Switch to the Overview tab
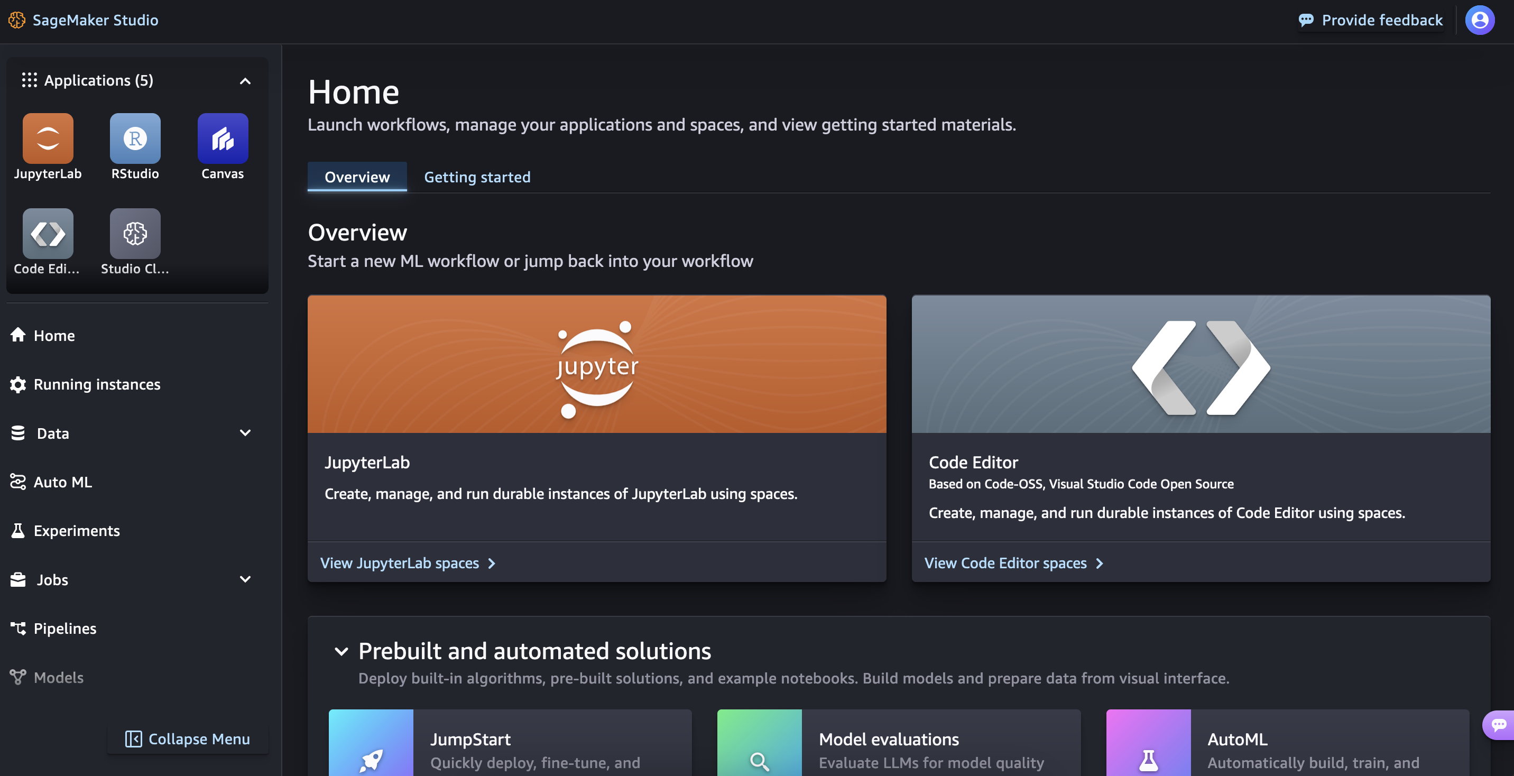Image resolution: width=1514 pixels, height=776 pixels. pos(357,177)
